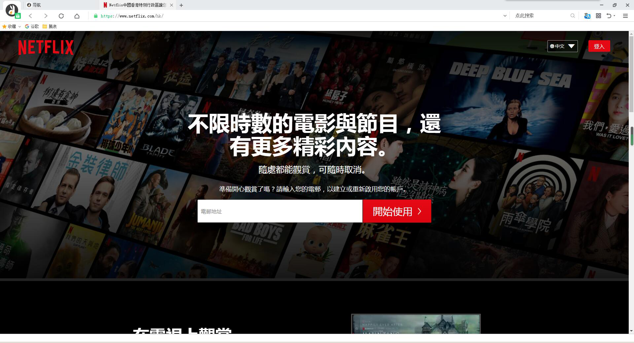Go forward with the browser forward arrow
Viewport: 634px width, 343px height.
click(x=46, y=16)
